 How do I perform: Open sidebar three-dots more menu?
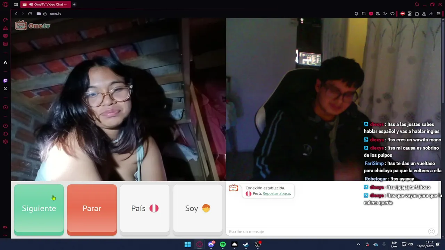[5, 235]
